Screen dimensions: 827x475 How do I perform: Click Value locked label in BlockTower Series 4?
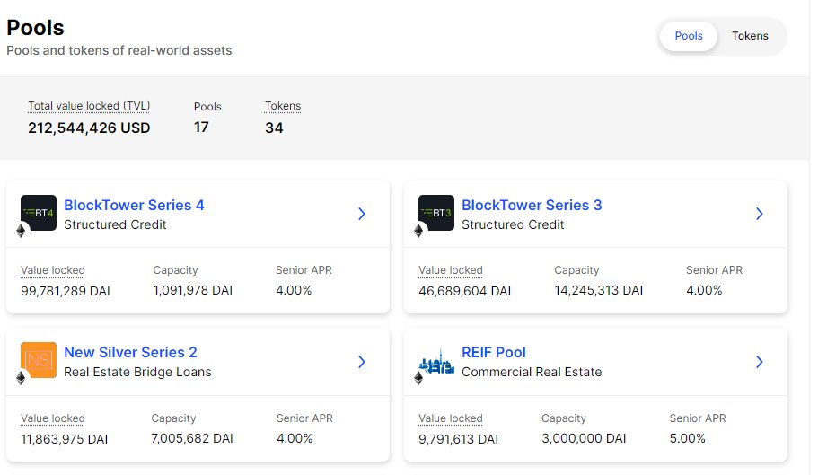pyautogui.click(x=53, y=270)
